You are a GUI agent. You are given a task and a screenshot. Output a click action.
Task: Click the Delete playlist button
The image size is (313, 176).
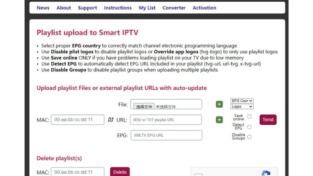point(120,172)
